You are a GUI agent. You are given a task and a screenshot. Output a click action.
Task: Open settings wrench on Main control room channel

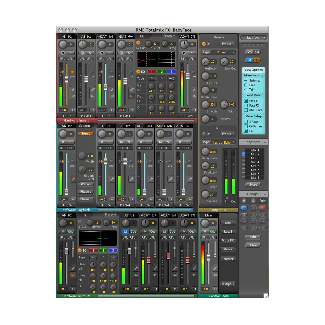(x=215, y=268)
